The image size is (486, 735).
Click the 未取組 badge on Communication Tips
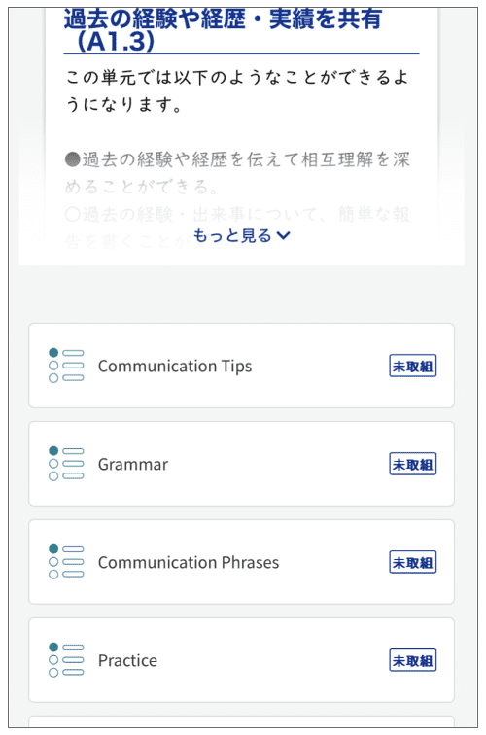(x=412, y=366)
